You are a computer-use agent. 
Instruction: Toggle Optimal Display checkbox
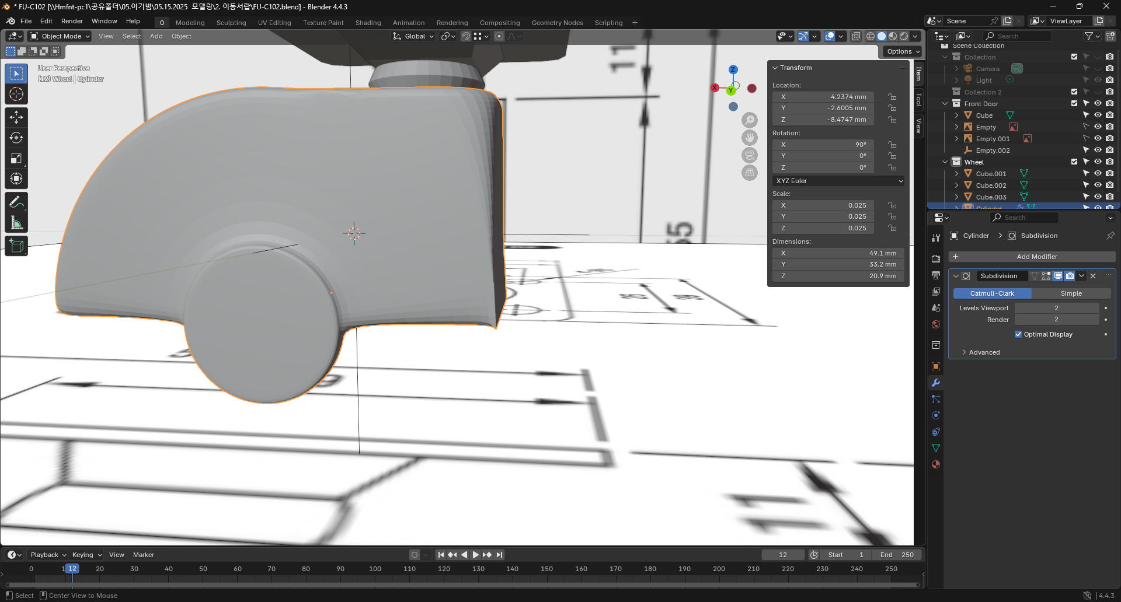1018,334
